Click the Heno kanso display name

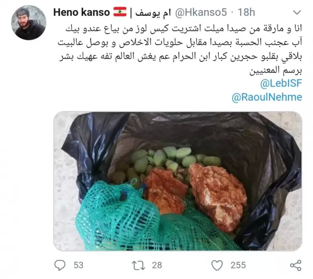[x=81, y=12]
